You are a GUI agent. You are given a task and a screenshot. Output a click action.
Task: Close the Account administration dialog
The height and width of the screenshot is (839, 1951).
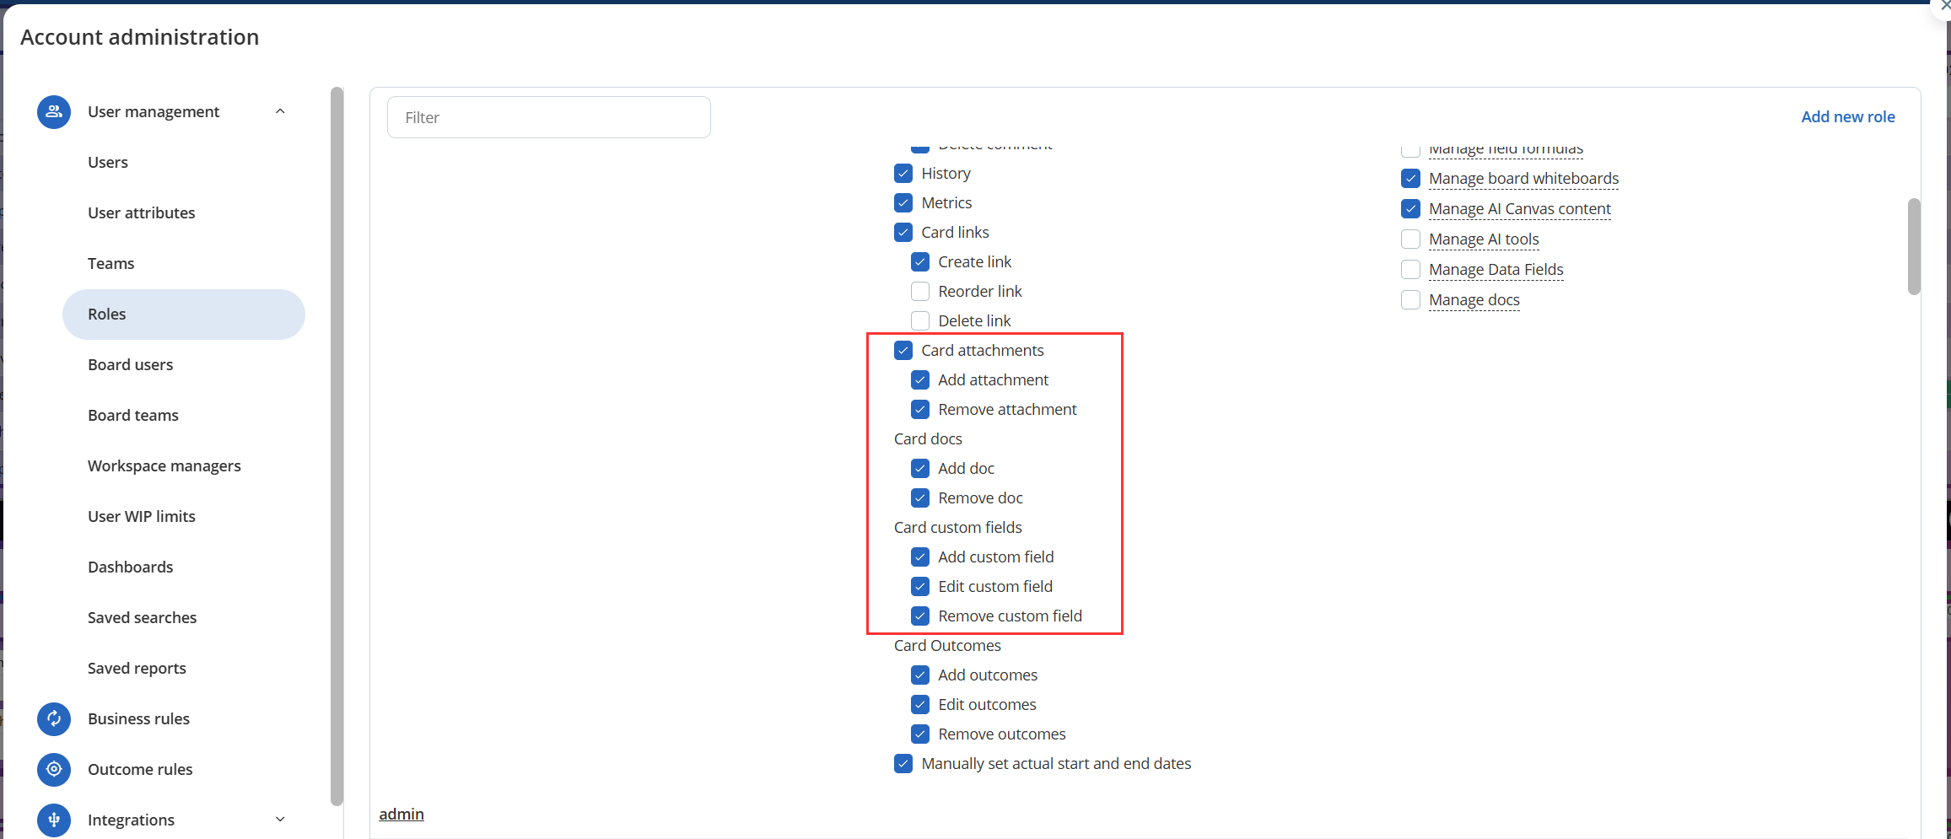tap(1943, 6)
